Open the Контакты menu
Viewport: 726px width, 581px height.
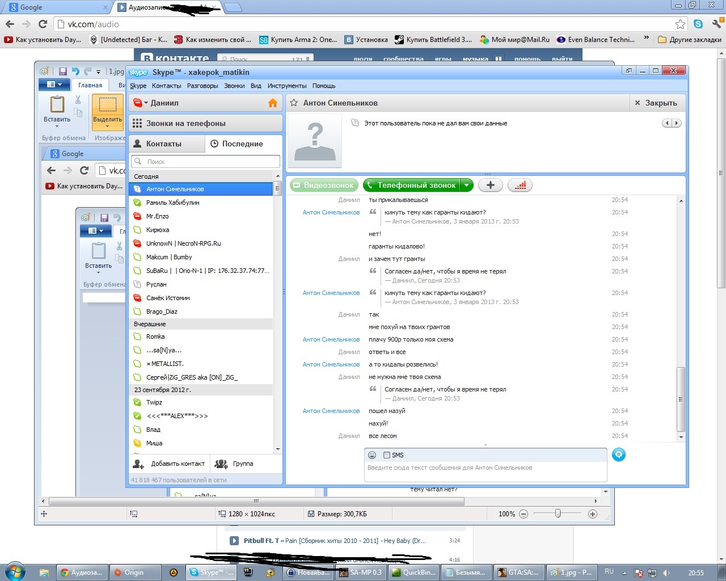click(x=167, y=86)
